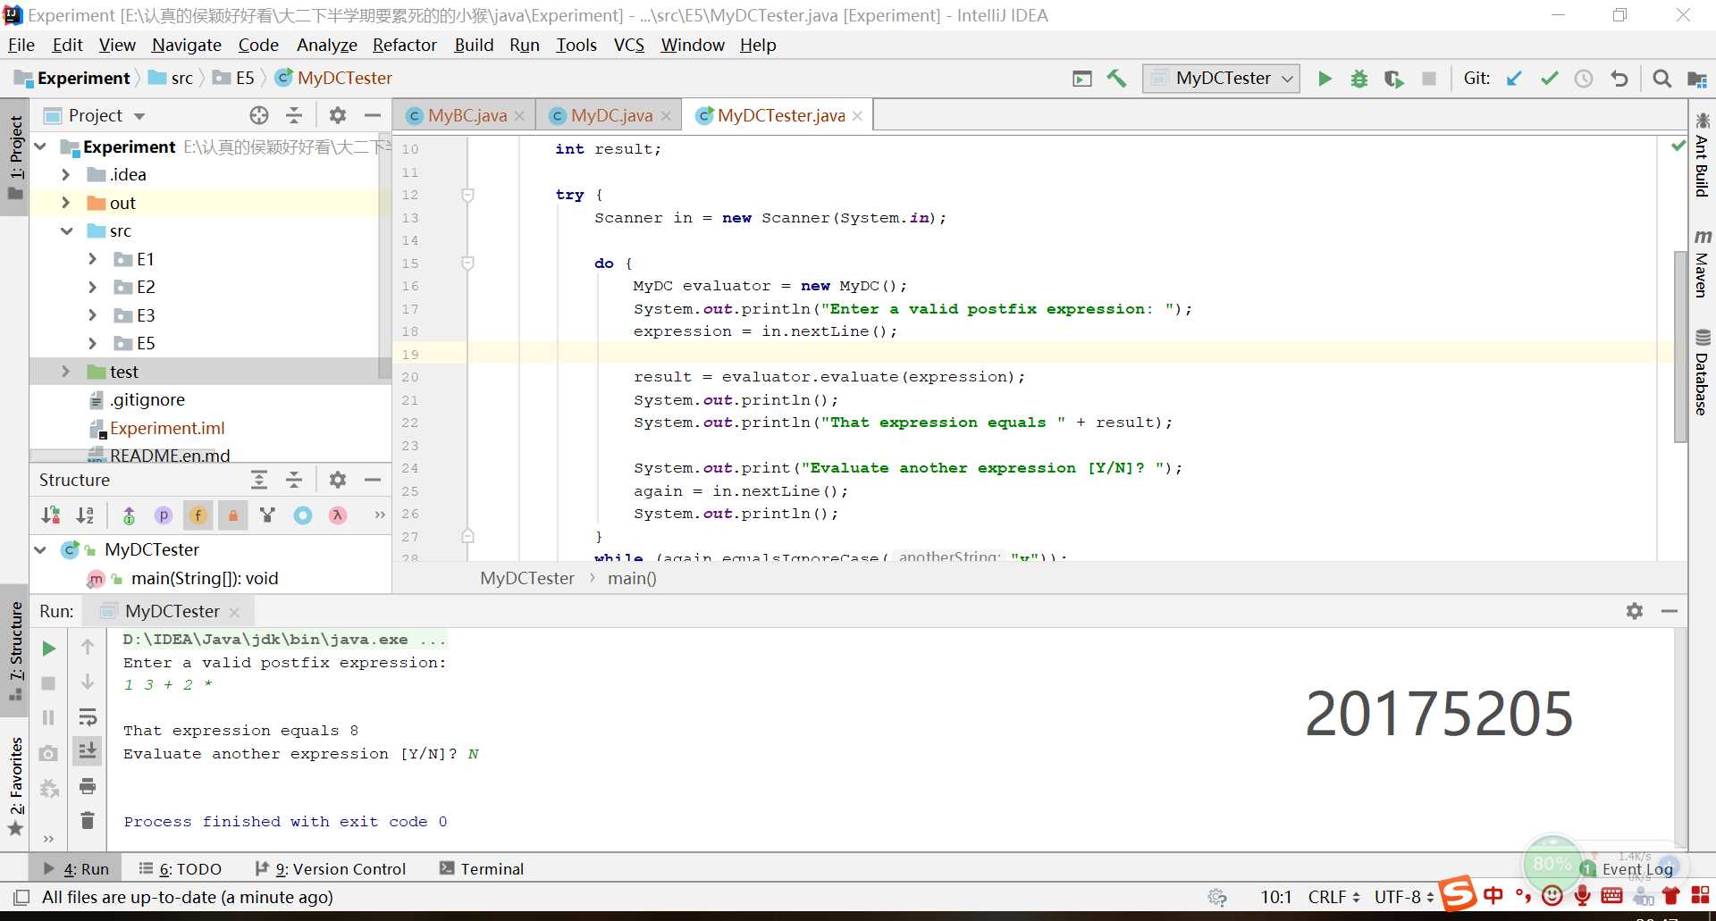Toggle soft-wrap in Run console
The height and width of the screenshot is (921, 1716).
[x=88, y=717]
